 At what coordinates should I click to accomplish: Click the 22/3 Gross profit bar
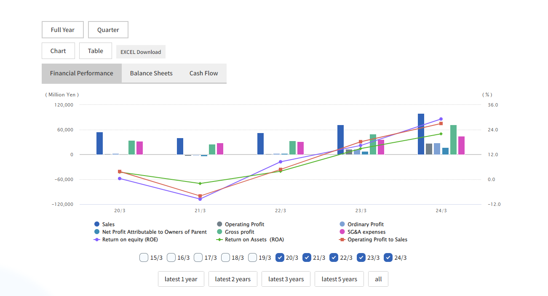292,148
